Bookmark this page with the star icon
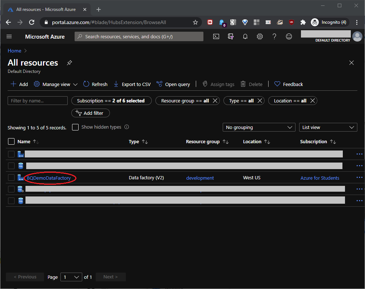Screen dimensions: 365x289 pos(195,22)
